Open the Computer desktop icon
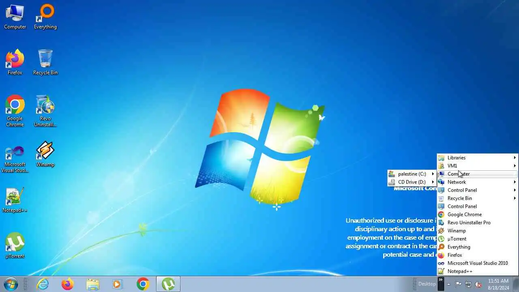 click(15, 17)
